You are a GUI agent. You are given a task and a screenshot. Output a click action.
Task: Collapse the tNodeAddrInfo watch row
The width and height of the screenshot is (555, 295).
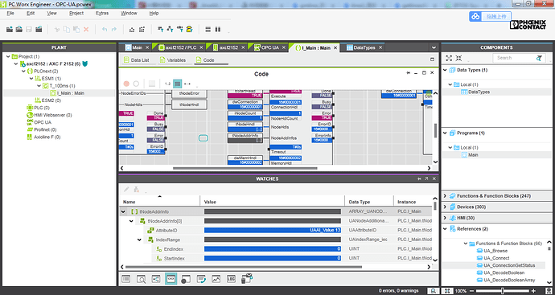pyautogui.click(x=123, y=212)
